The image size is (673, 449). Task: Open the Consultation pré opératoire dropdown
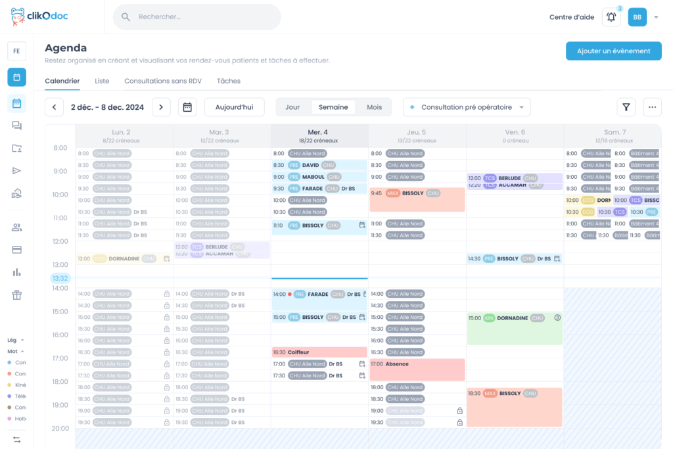(467, 107)
